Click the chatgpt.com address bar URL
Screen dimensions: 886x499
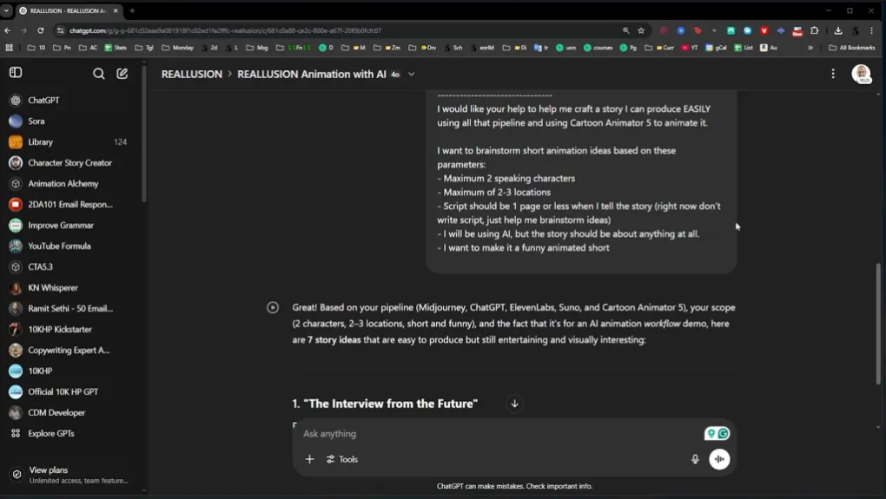pos(225,30)
